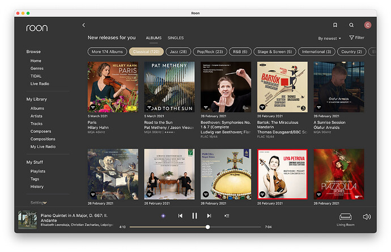391x252 pixels.
Task: Open the By newest sort dropdown
Action: [329, 38]
